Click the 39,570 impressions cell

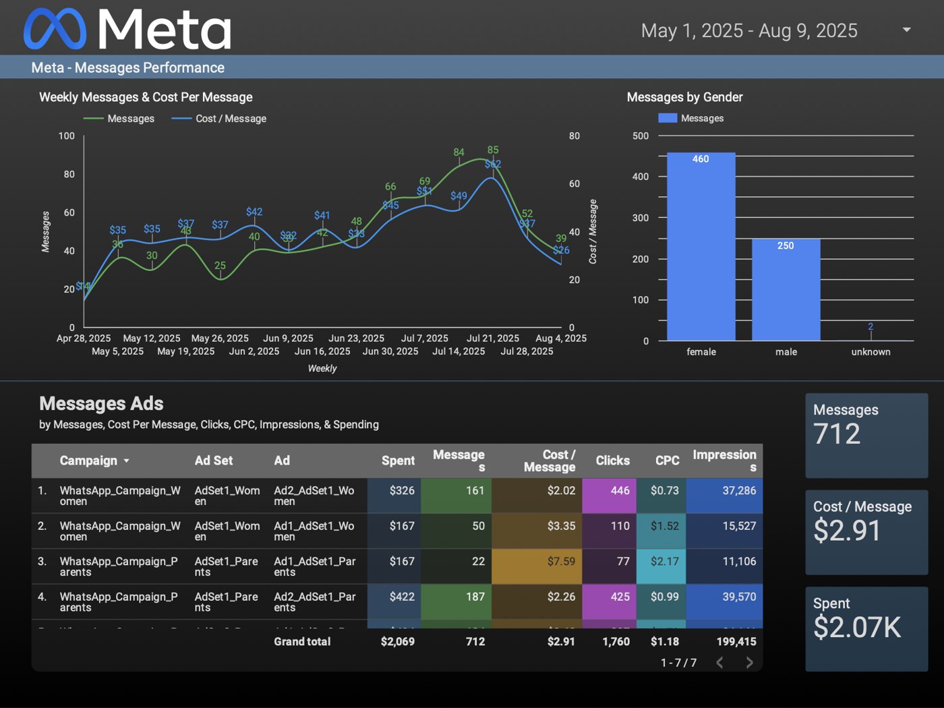[x=724, y=602]
